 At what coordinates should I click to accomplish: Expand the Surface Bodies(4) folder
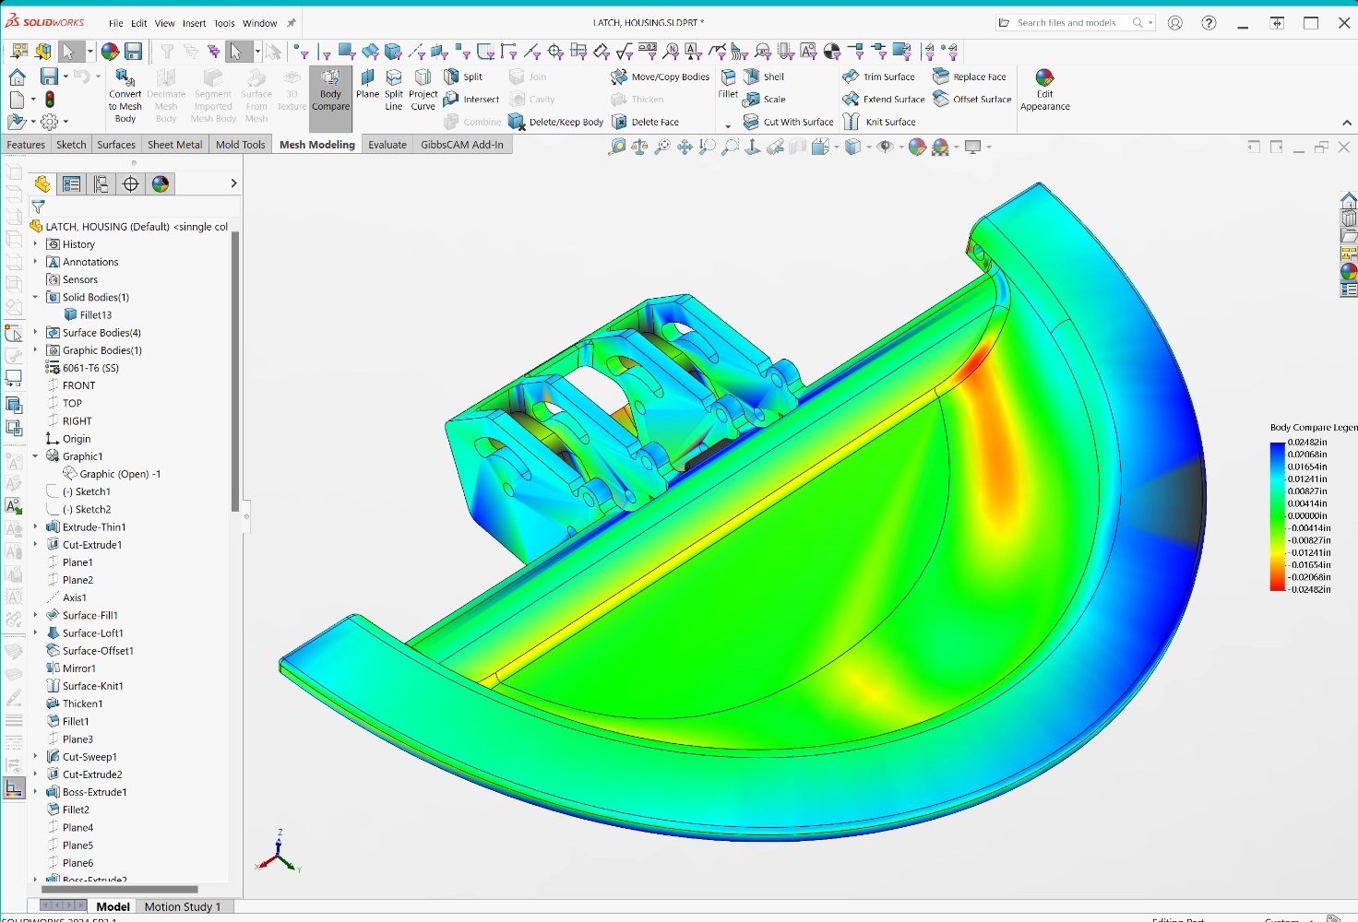tap(36, 333)
